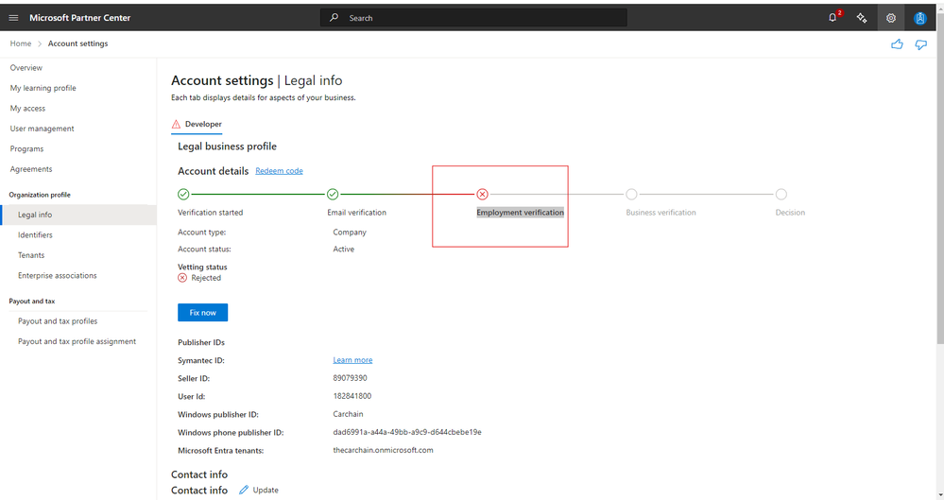Open Overview in the sidebar

[x=26, y=67]
